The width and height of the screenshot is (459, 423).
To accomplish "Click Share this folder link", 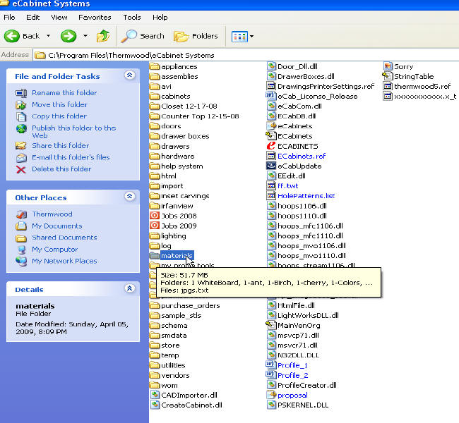I will tap(61, 145).
